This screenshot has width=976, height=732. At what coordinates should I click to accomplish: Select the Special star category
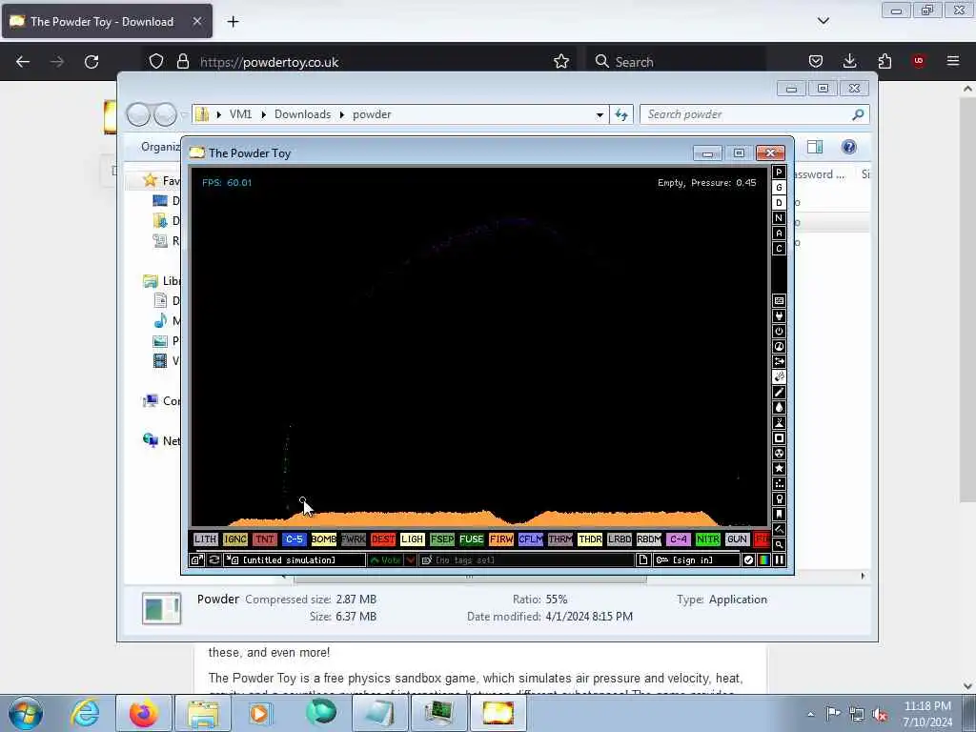click(x=779, y=468)
